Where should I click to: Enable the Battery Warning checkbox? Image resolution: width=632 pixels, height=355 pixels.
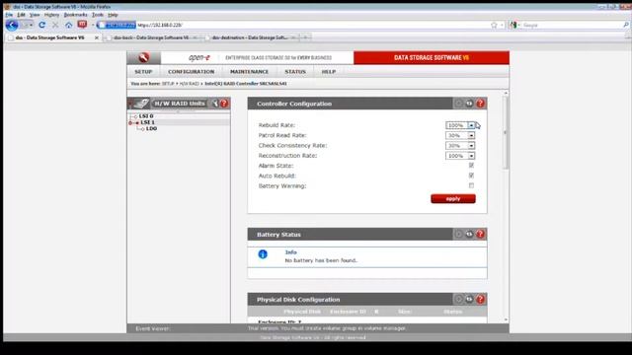pos(471,185)
